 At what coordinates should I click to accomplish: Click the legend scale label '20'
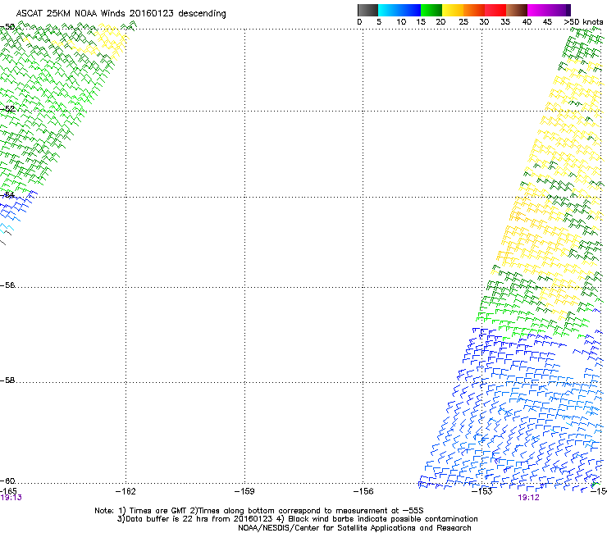pos(440,22)
